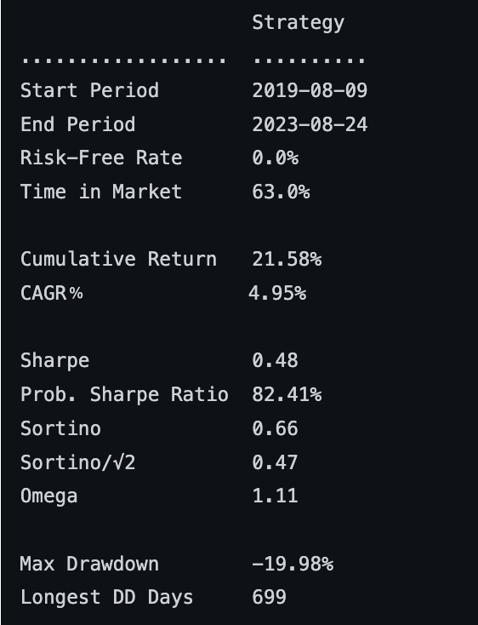478x625 pixels.
Task: Select the 21.58% cumulative return value
Action: 287,260
